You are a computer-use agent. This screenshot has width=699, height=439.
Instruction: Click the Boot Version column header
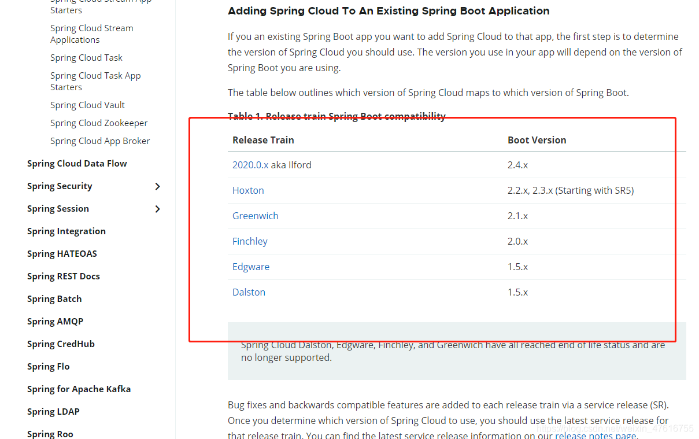[537, 140]
